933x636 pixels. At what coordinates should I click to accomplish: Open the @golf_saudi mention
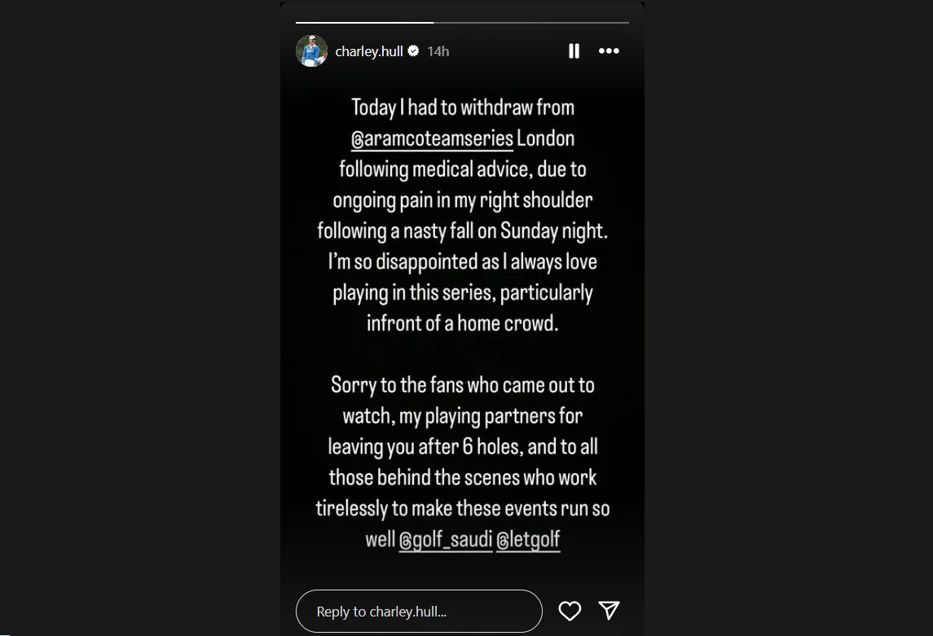tap(446, 539)
